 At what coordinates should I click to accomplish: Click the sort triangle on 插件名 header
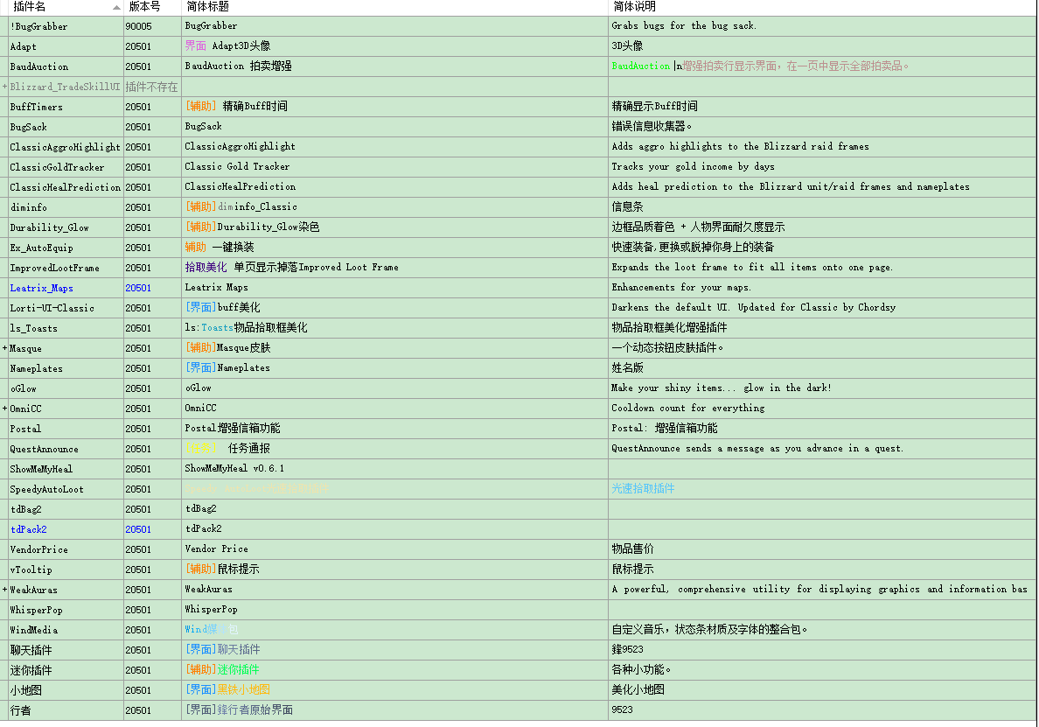tap(117, 6)
